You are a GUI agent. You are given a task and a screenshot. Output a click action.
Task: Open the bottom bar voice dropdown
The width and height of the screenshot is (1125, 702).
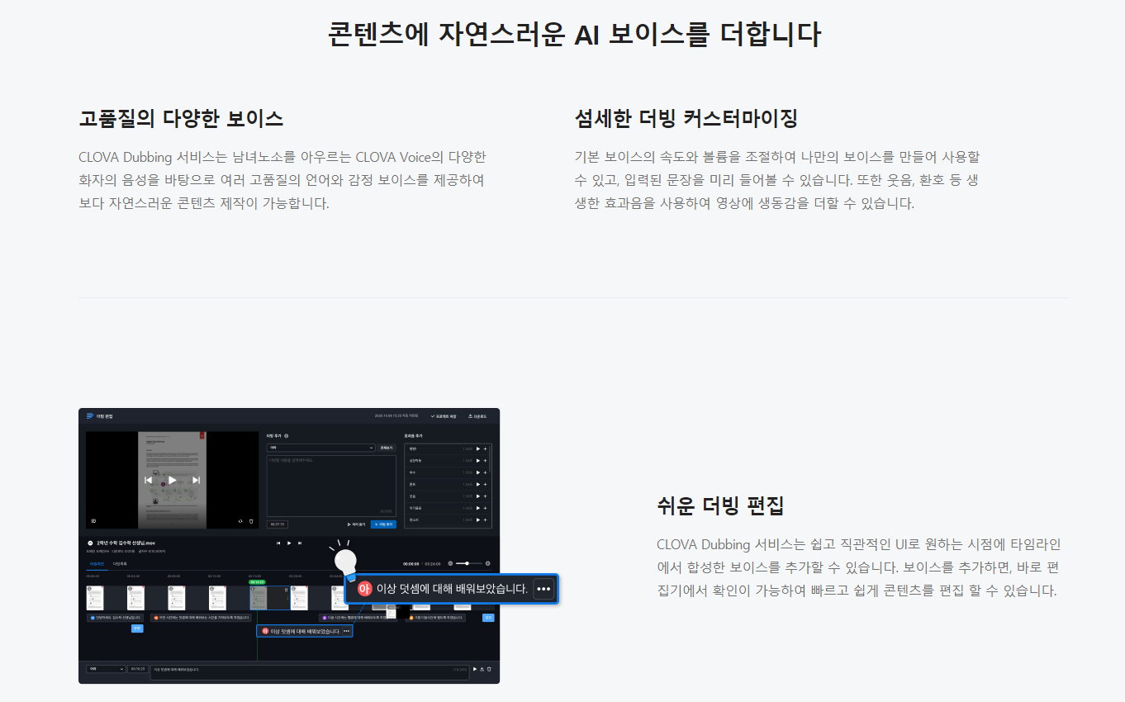pyautogui.click(x=106, y=669)
